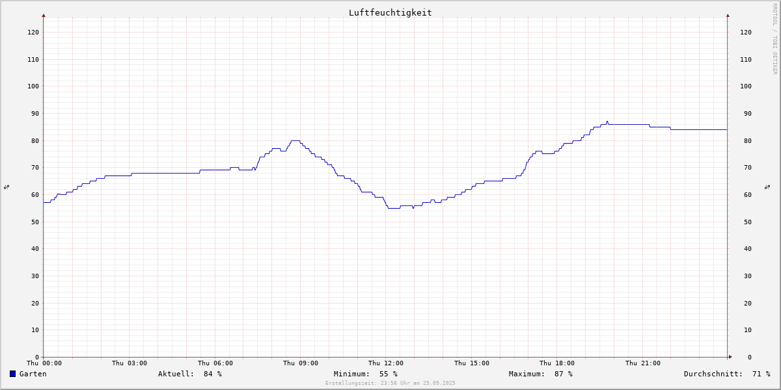
Task: Click the Maximum 87 % statistic
Action: [x=540, y=374]
